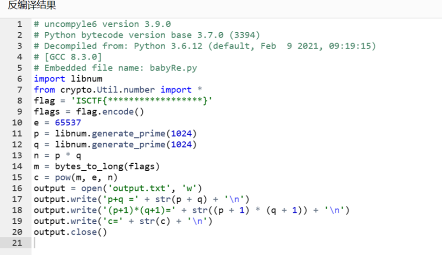Place cursor on empty line 21
442x255 pixels.
pos(237,243)
